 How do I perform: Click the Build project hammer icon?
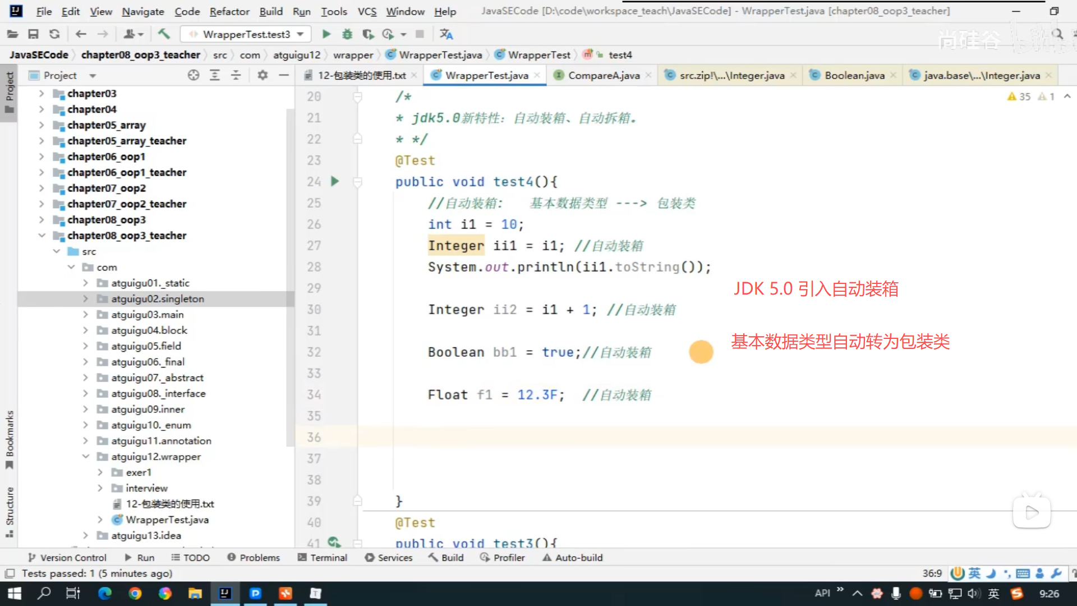tap(164, 34)
